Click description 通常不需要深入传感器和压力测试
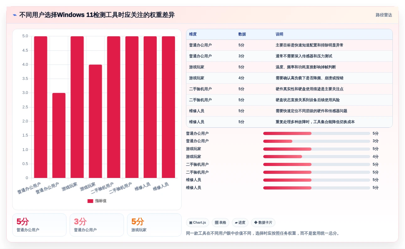Viewport: 405px width, 249px height. coord(304,56)
